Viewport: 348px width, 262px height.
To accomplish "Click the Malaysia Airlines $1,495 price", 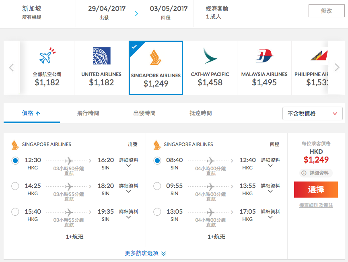I will tap(264, 83).
